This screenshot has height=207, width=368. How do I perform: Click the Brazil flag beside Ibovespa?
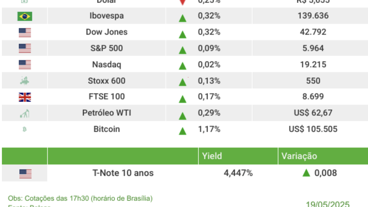25,16
